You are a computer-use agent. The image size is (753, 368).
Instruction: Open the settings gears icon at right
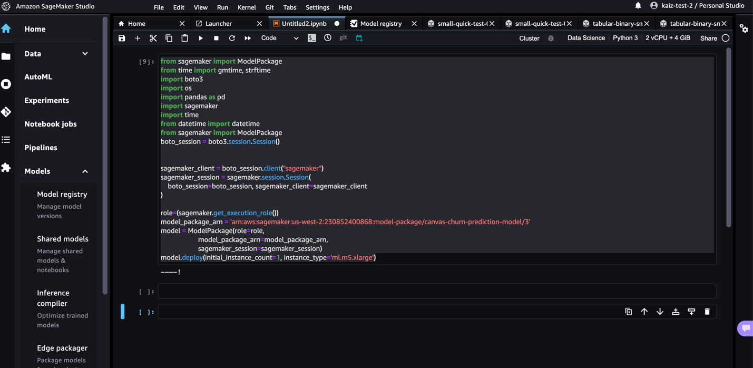tap(744, 28)
